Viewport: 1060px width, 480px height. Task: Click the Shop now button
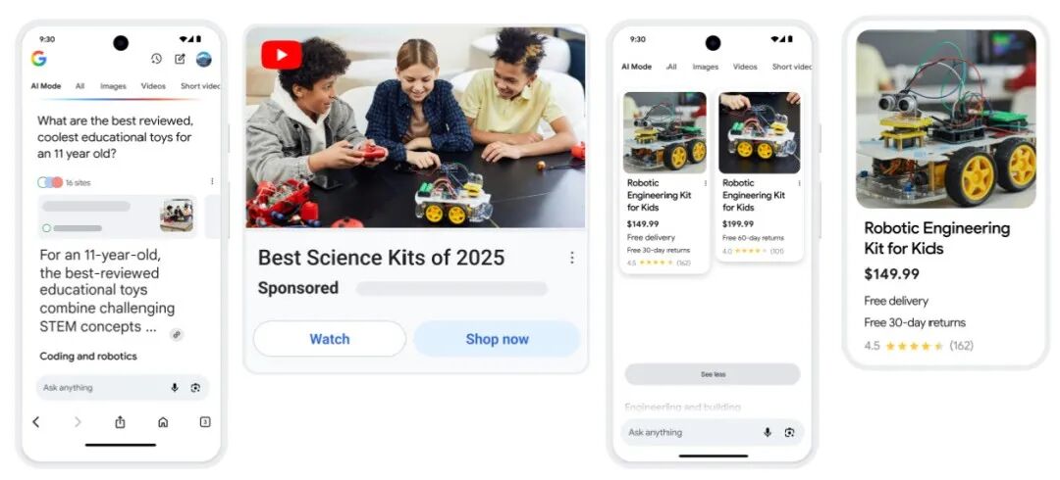tap(497, 339)
